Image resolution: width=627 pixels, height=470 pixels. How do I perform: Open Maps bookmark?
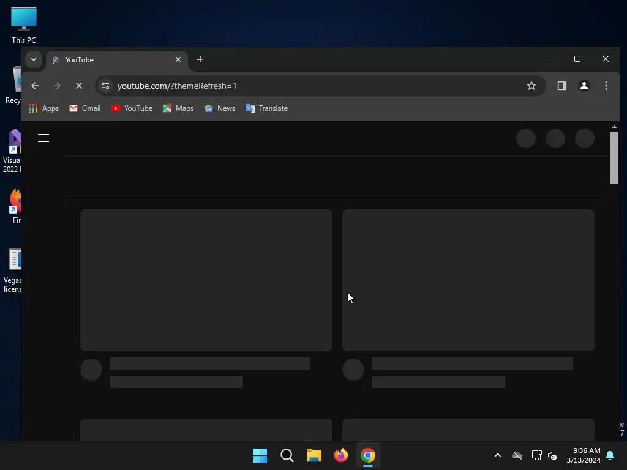(178, 108)
